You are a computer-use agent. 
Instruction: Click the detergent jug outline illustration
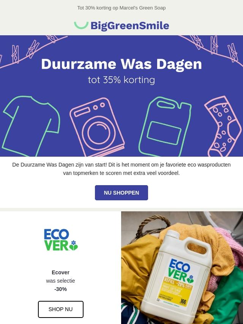pos(165,126)
